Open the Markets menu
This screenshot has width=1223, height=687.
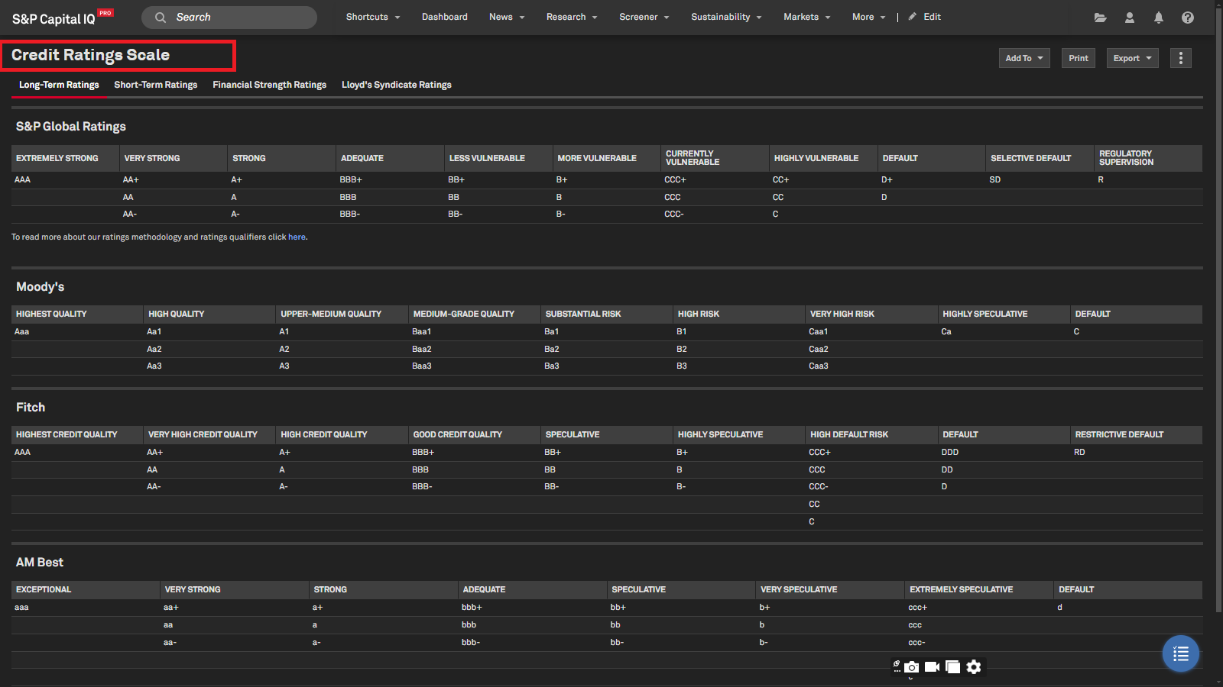(x=806, y=17)
